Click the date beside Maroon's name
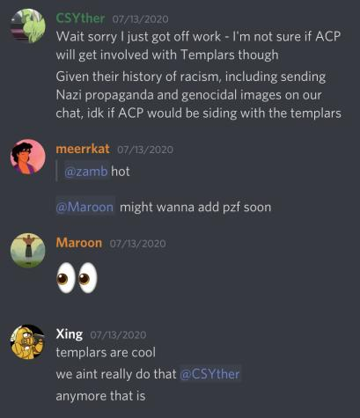This screenshot has height=418, width=360. [137, 244]
